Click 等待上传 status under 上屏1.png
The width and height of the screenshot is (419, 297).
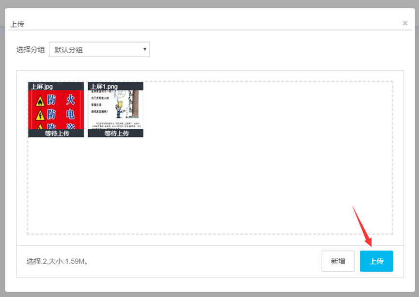[x=117, y=133]
